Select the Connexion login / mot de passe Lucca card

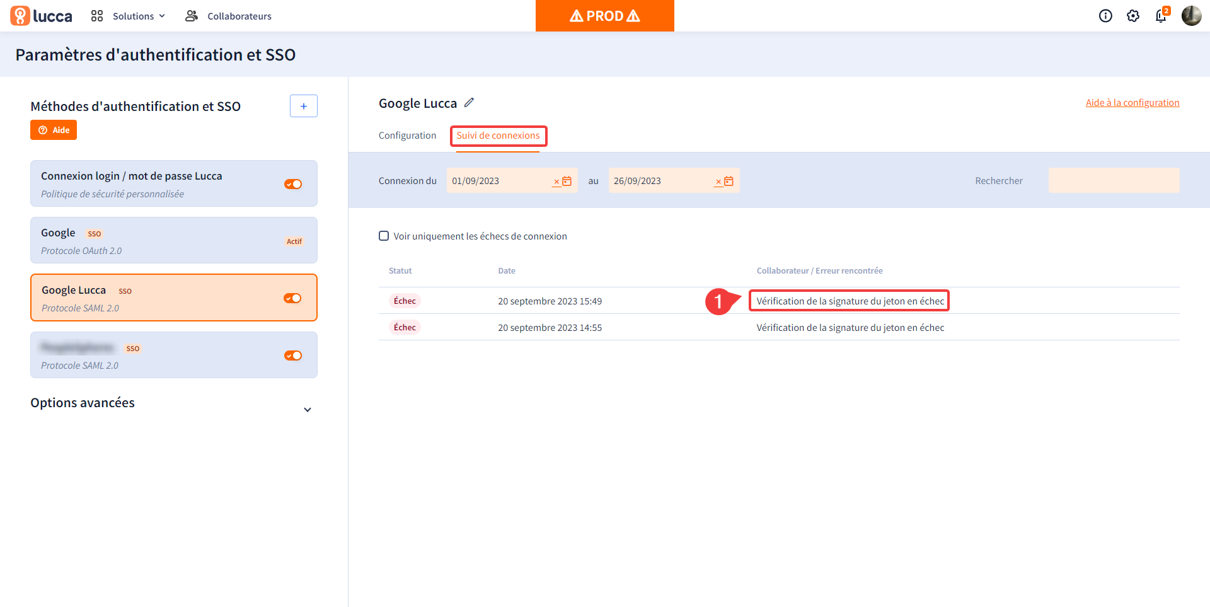[x=174, y=183]
